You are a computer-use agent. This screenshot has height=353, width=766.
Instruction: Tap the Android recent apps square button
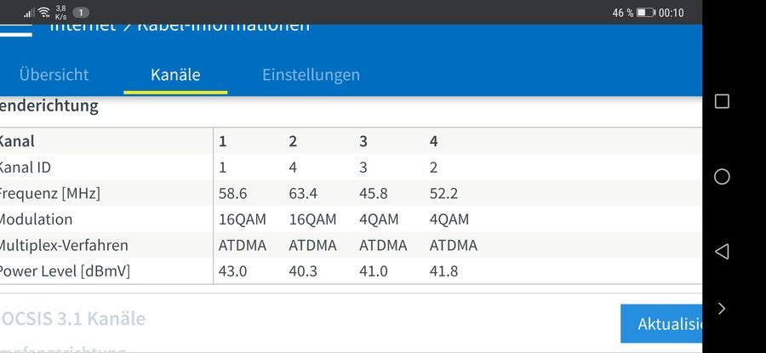[x=722, y=101]
